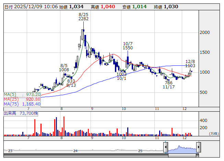Viewport: 224px width, 161px height.
Task: Click the right range handle arrow in navigator
Action: point(198,148)
